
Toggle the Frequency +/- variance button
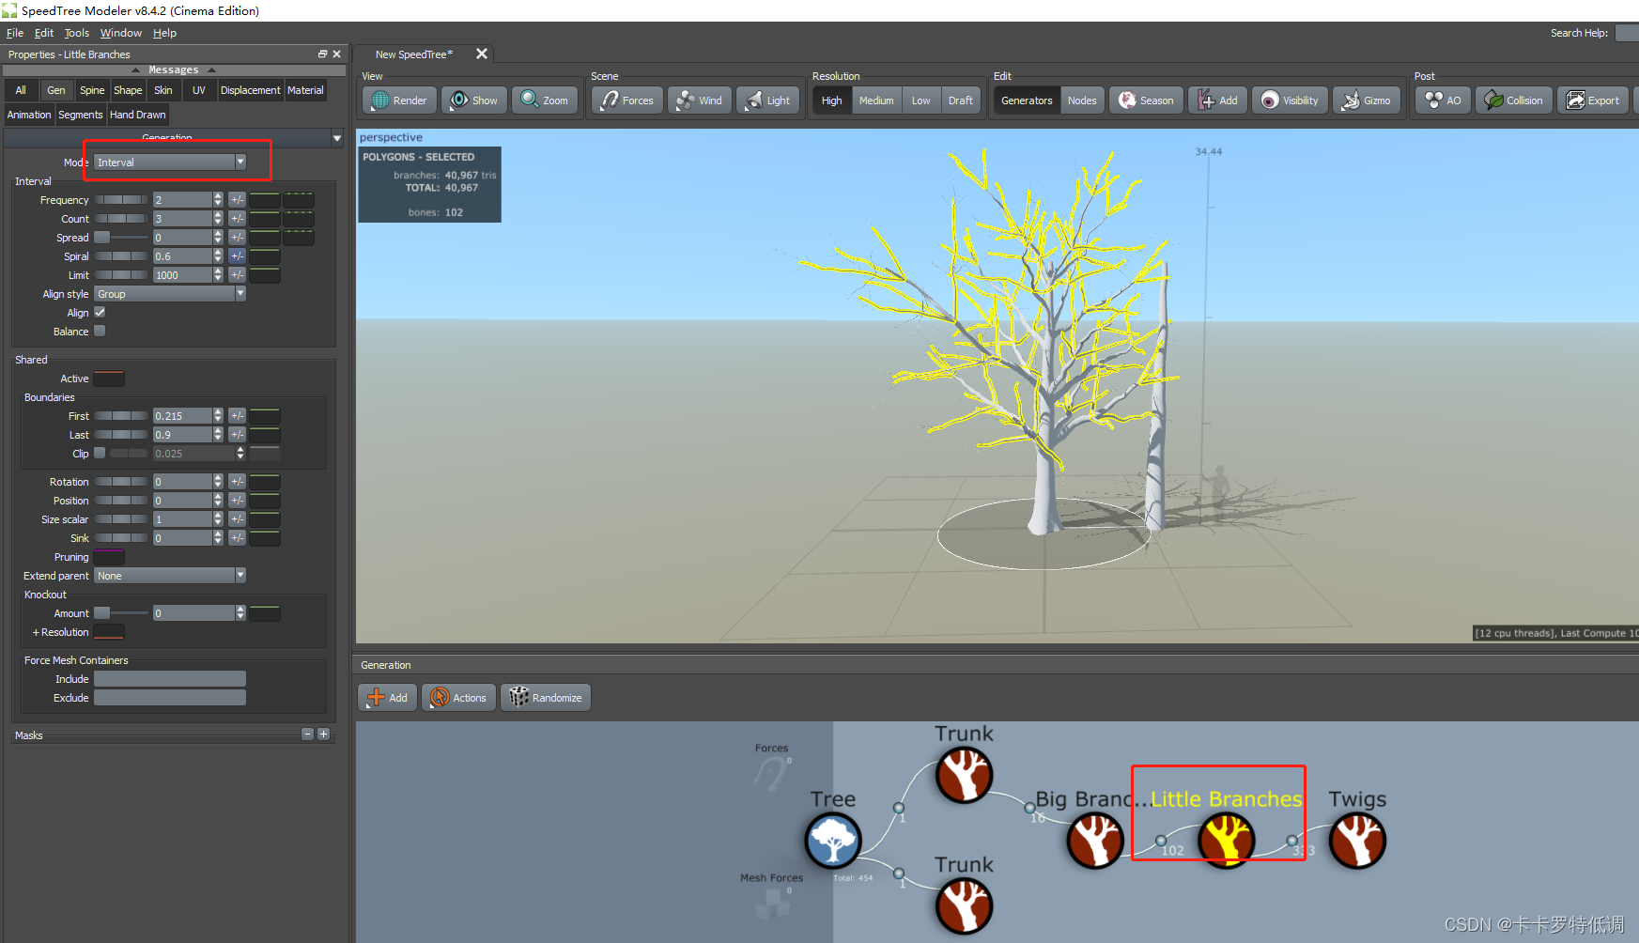point(237,199)
